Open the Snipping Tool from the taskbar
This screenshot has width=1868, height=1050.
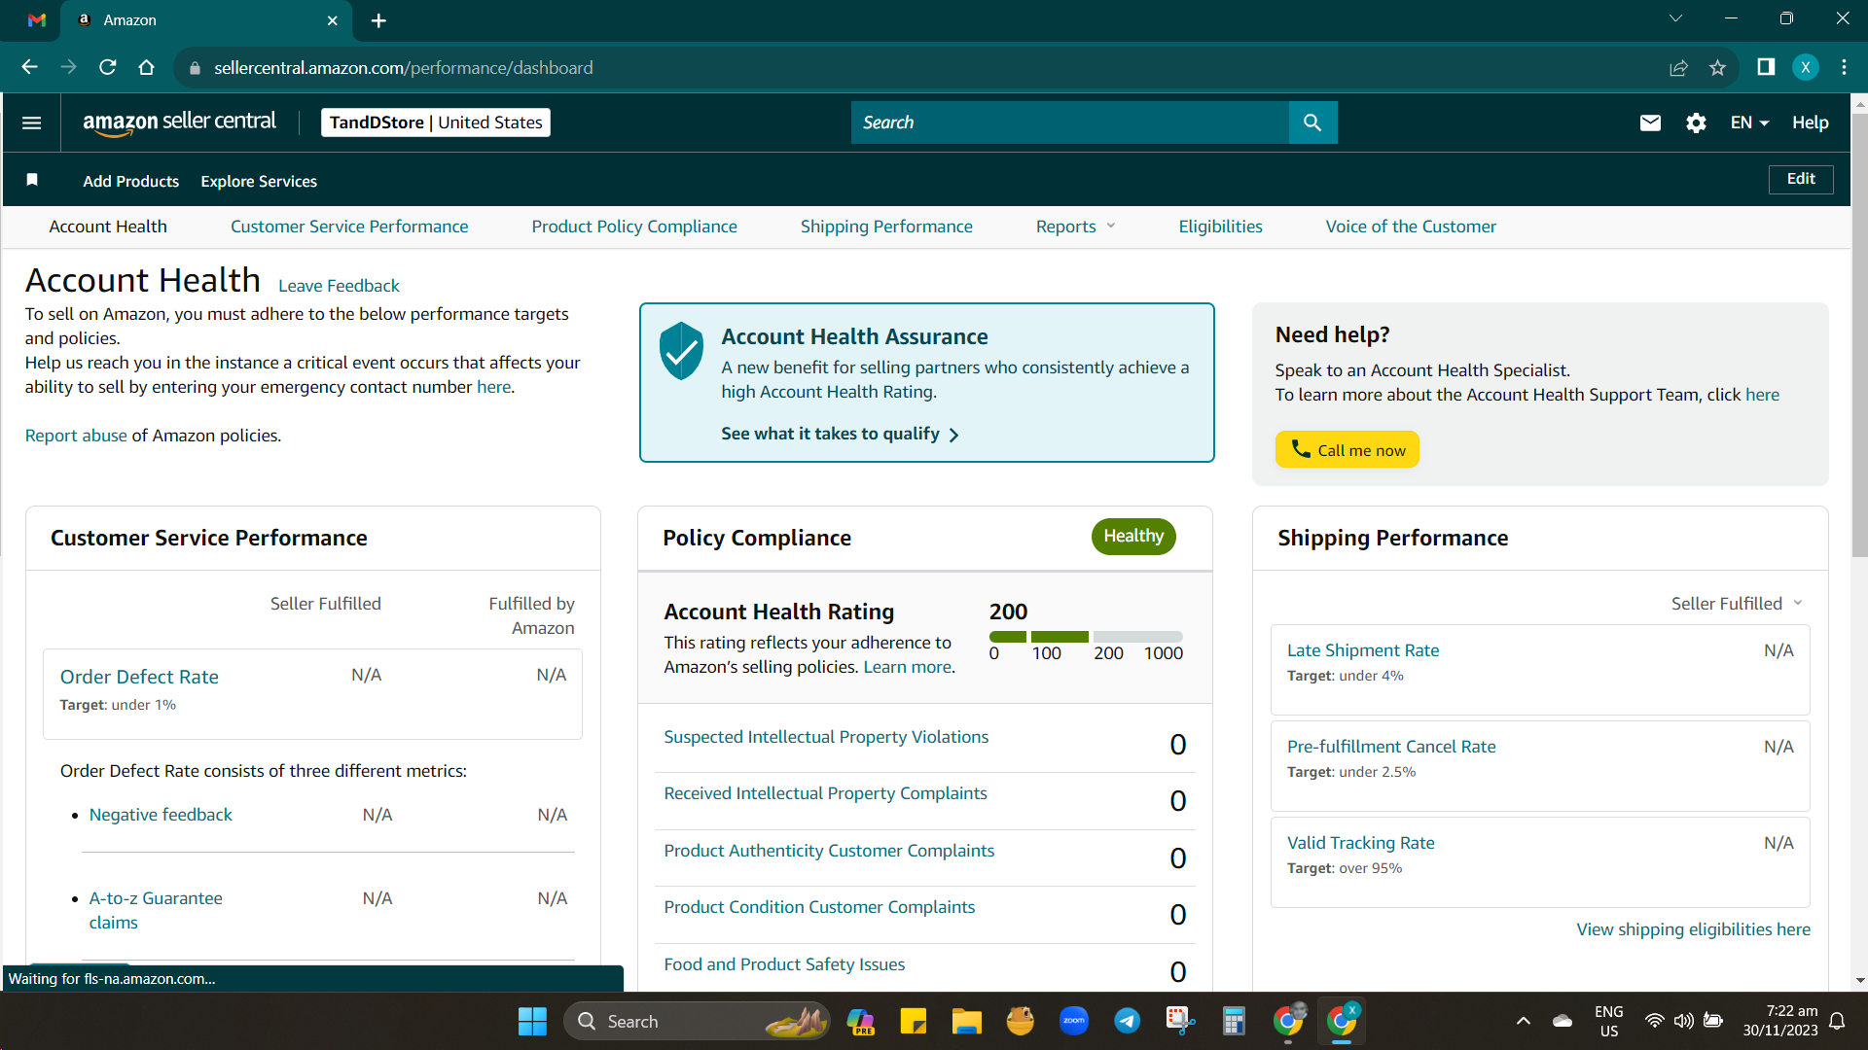1180,1021
